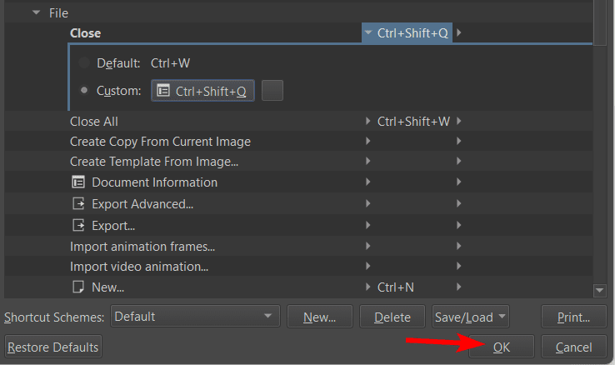Click the Export Advanced icon
This screenshot has width=615, height=365.
78,203
